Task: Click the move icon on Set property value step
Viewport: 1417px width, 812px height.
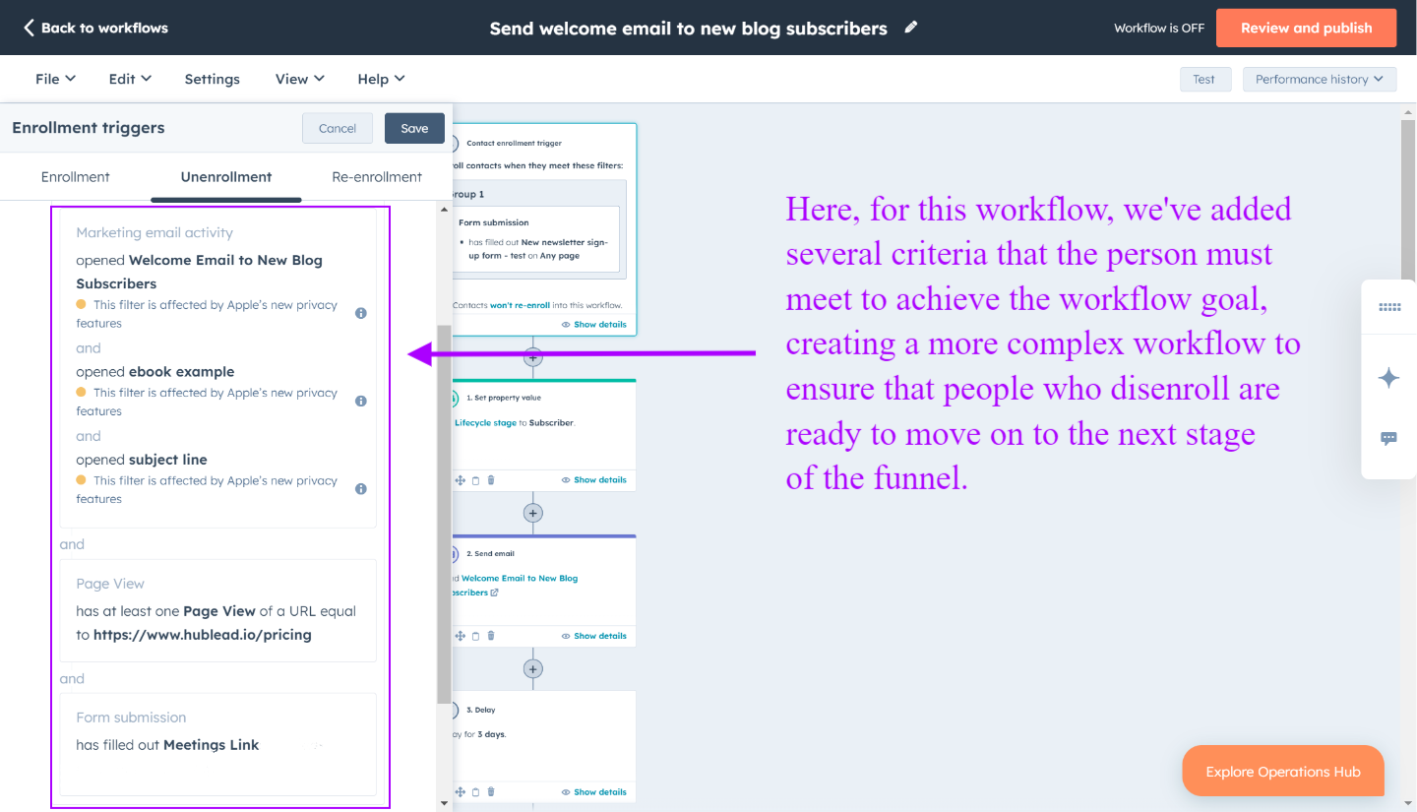Action: click(x=460, y=480)
